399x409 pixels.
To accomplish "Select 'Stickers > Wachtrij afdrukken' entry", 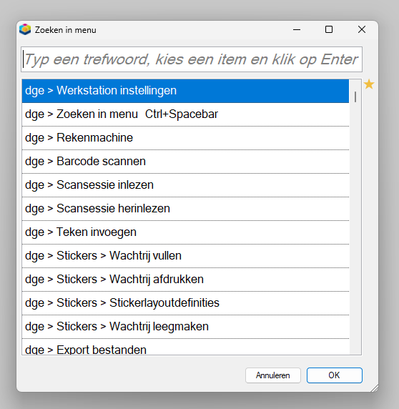I will (x=185, y=280).
